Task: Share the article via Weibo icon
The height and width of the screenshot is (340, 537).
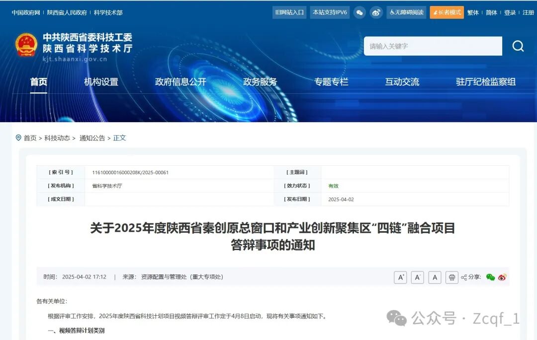Action: (x=503, y=277)
